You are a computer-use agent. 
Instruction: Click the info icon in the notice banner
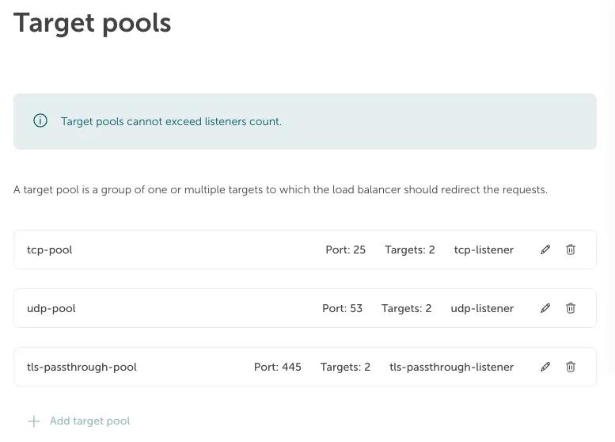point(40,121)
